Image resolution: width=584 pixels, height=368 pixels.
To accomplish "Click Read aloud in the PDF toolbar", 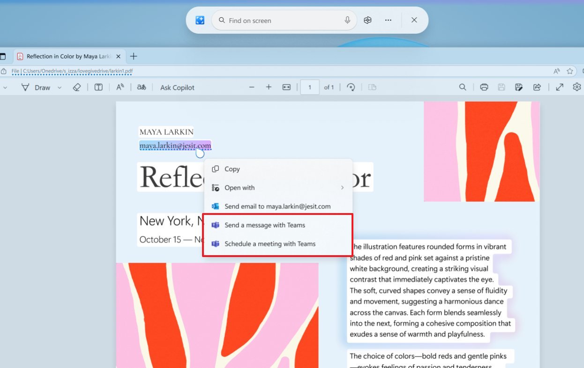I will [x=120, y=87].
